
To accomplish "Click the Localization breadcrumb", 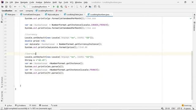I will [7, 11].
